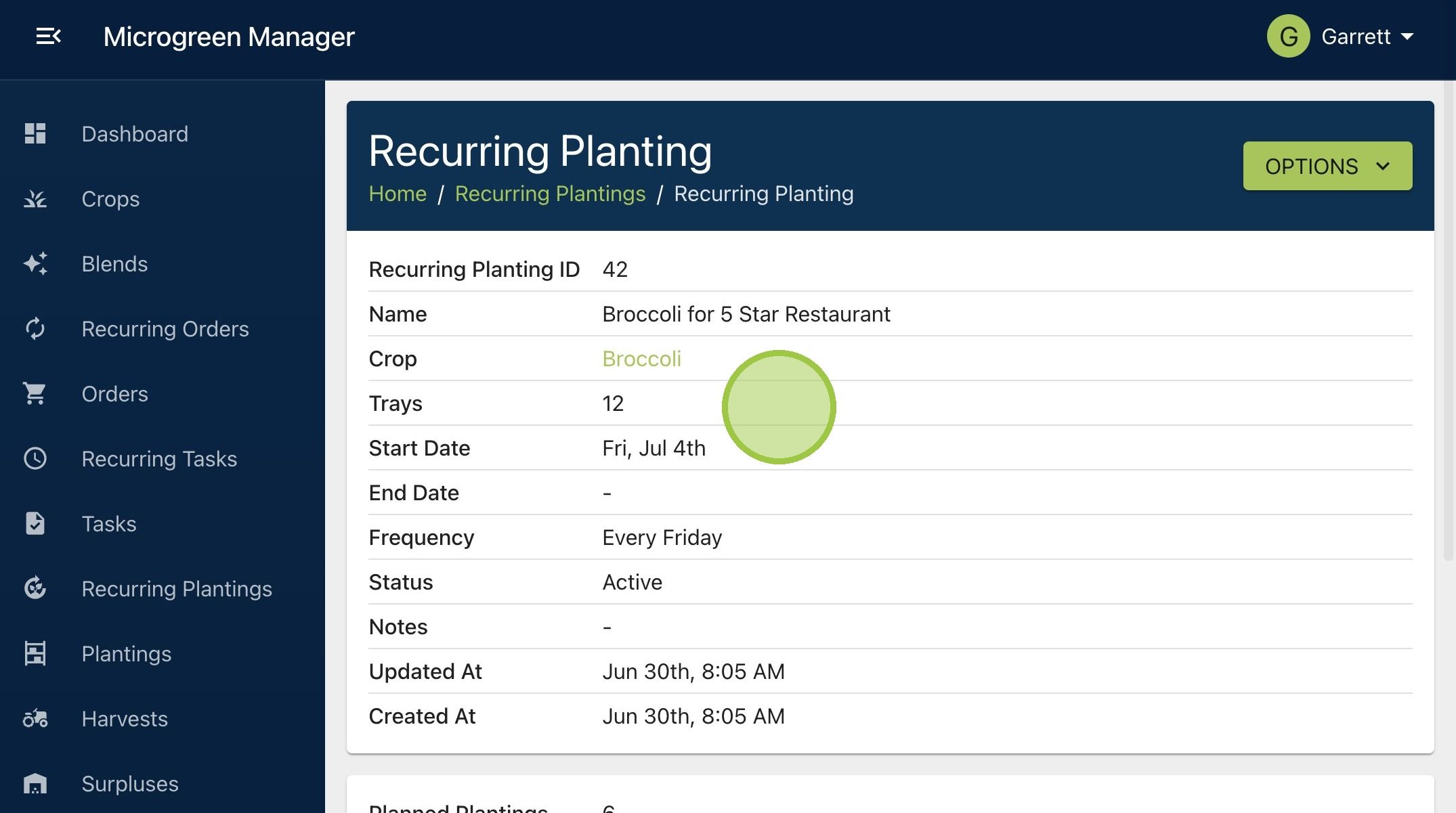The width and height of the screenshot is (1456, 813).
Task: Click the Recurring Planting ID value 42
Action: coord(615,269)
